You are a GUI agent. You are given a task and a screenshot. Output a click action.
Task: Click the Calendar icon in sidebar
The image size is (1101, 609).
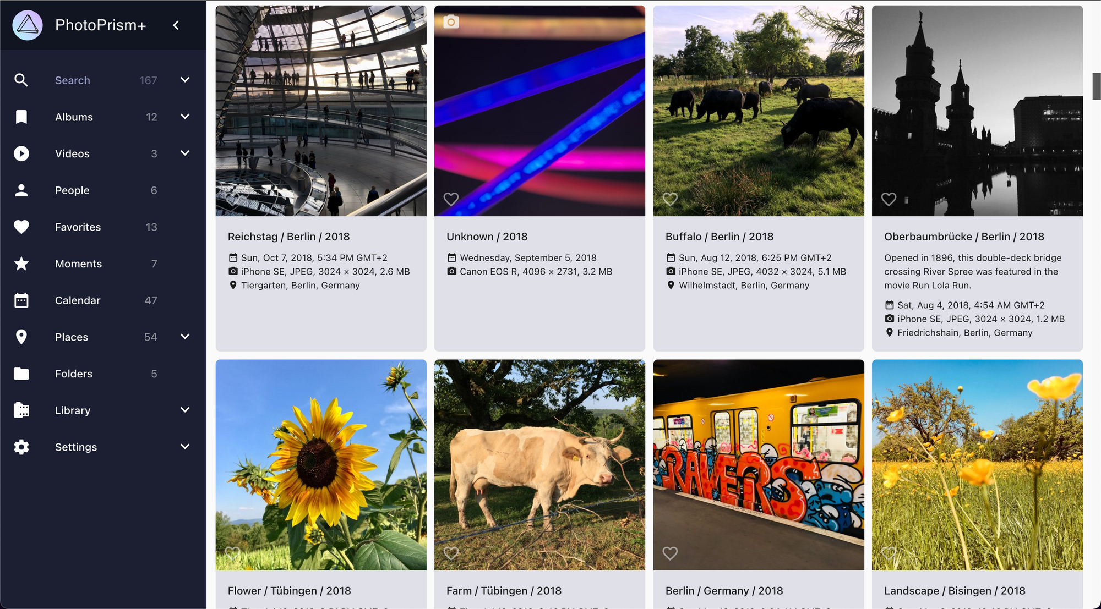(22, 299)
